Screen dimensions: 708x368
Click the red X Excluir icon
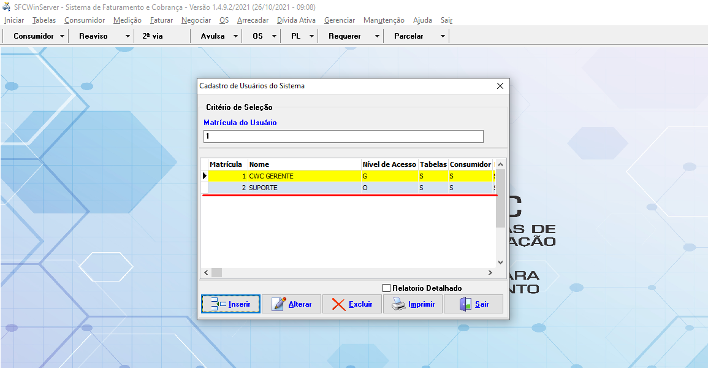338,304
